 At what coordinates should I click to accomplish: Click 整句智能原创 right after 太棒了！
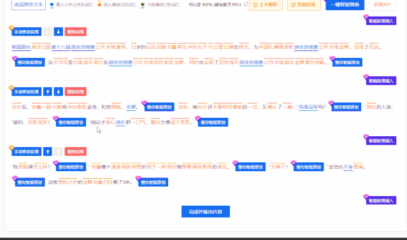click(x=309, y=167)
